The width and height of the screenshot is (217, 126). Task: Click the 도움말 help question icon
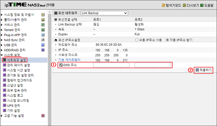[x=202, y=5]
